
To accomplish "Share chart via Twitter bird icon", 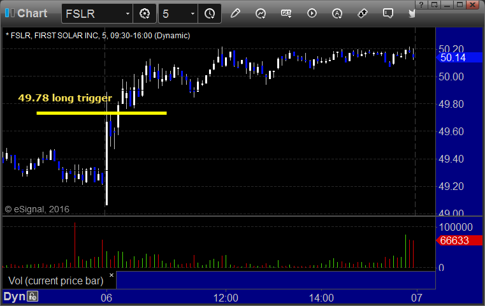I will click(x=412, y=13).
